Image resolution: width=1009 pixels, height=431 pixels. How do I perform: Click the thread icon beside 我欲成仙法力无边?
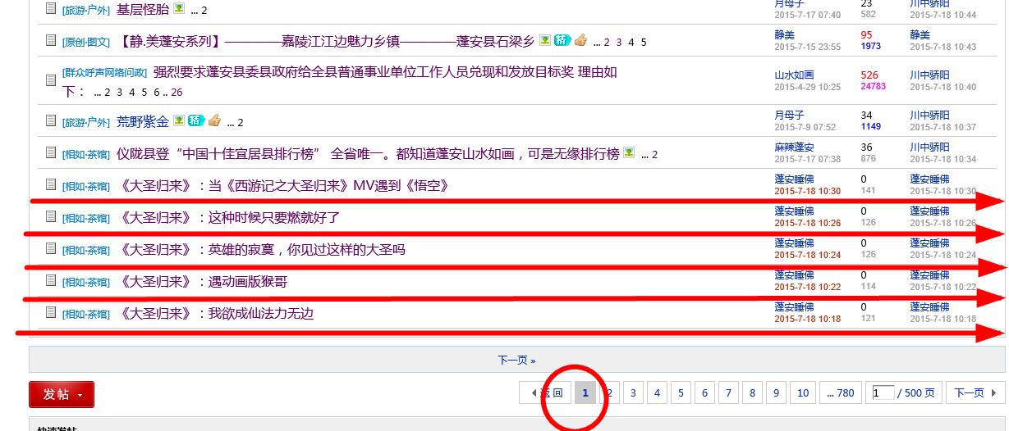[51, 312]
